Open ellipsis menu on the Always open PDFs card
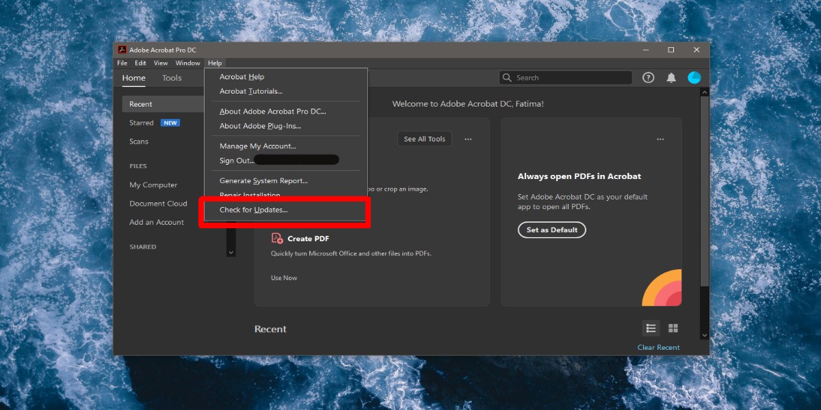 (x=660, y=139)
